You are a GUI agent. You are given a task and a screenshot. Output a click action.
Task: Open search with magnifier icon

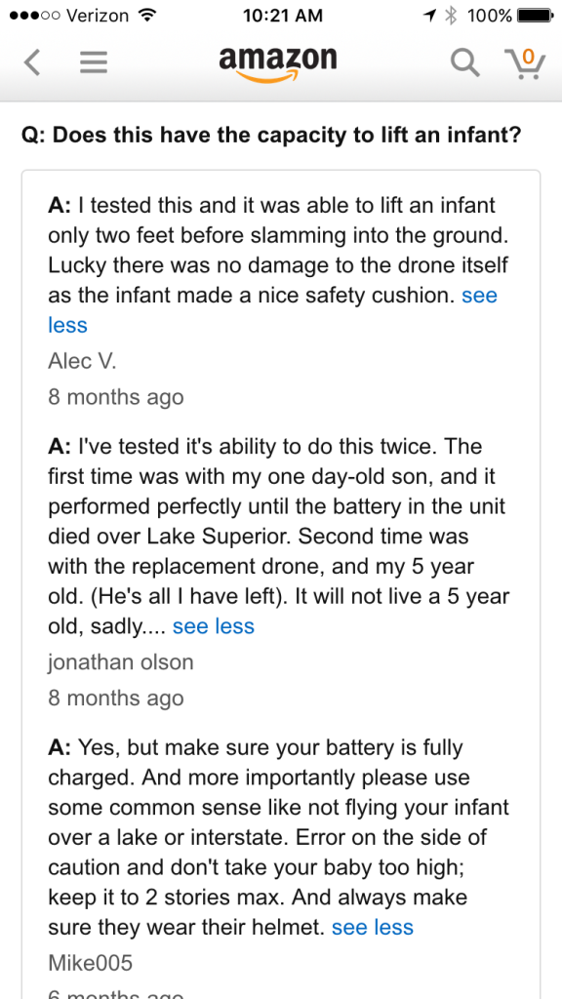tap(464, 62)
